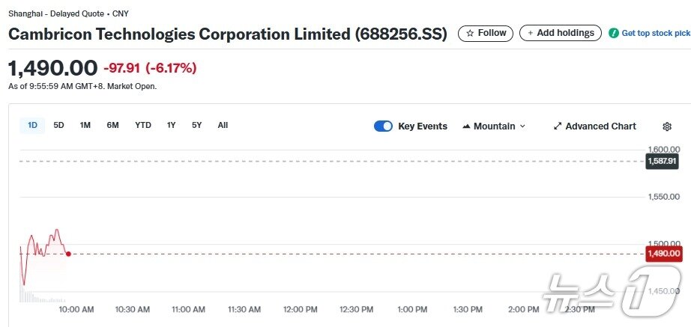Image resolution: width=691 pixels, height=327 pixels.
Task: Click the Mountain chart type icon
Action: (x=466, y=126)
